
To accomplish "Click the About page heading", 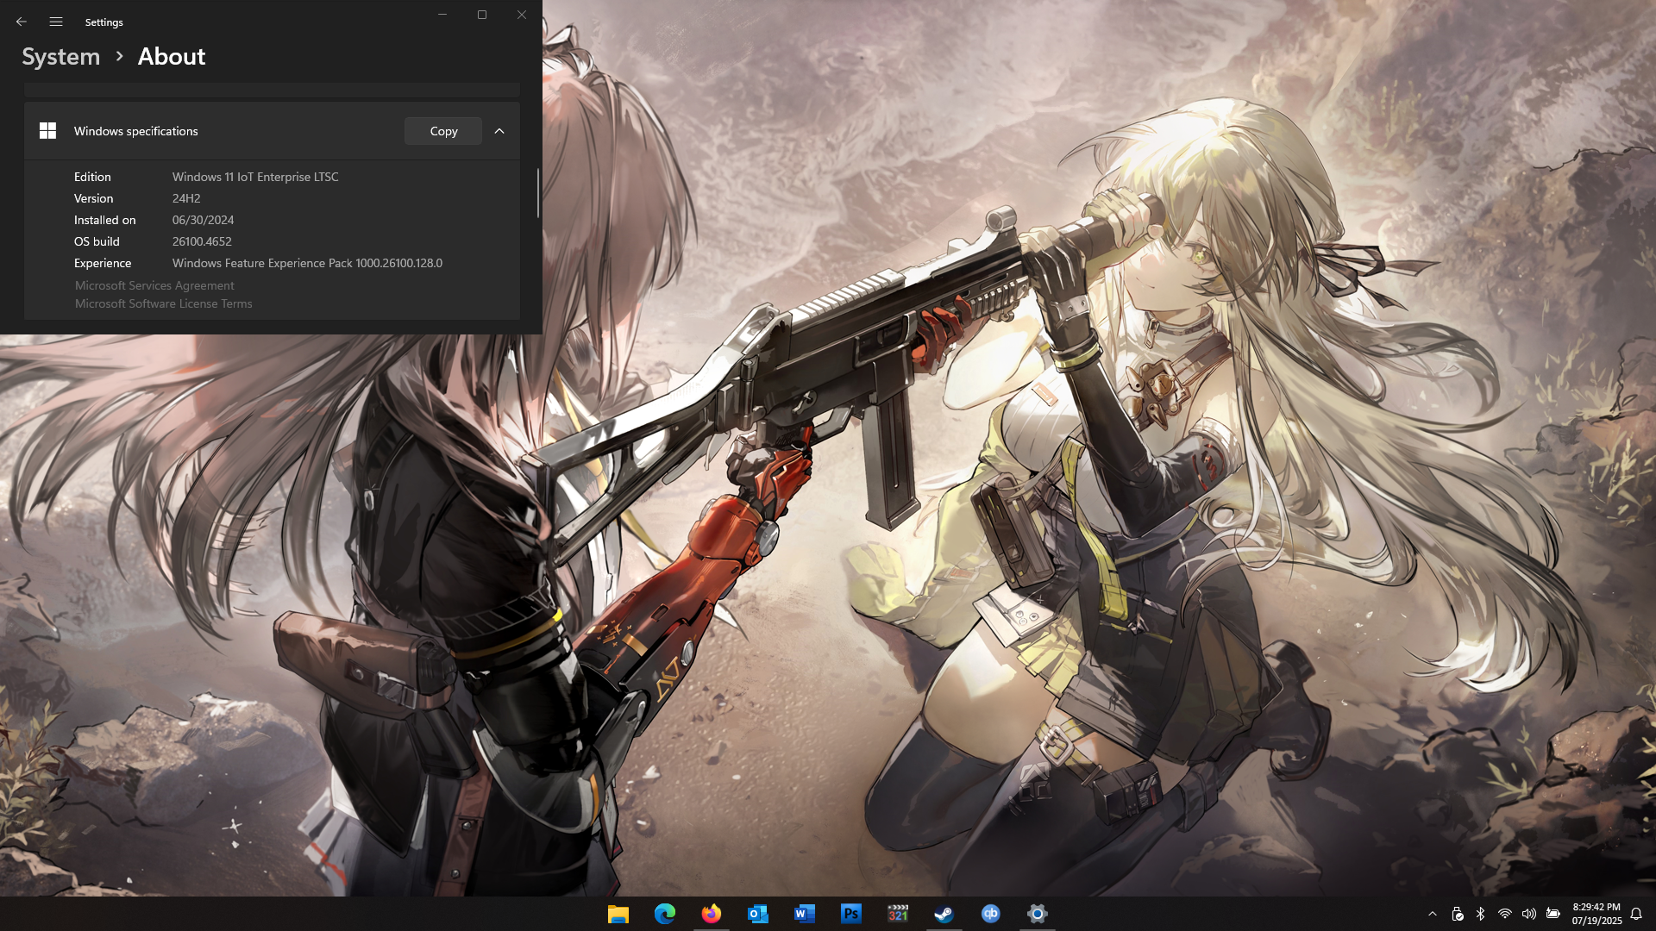I will (x=172, y=57).
